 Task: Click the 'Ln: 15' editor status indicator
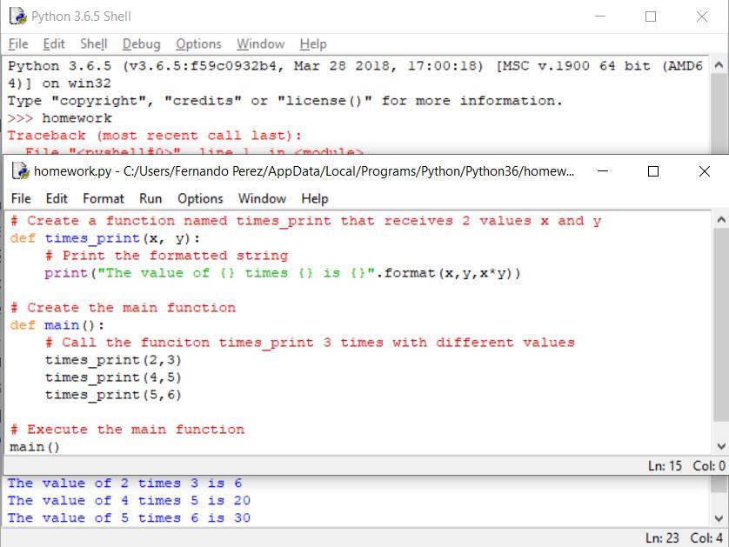(665, 465)
